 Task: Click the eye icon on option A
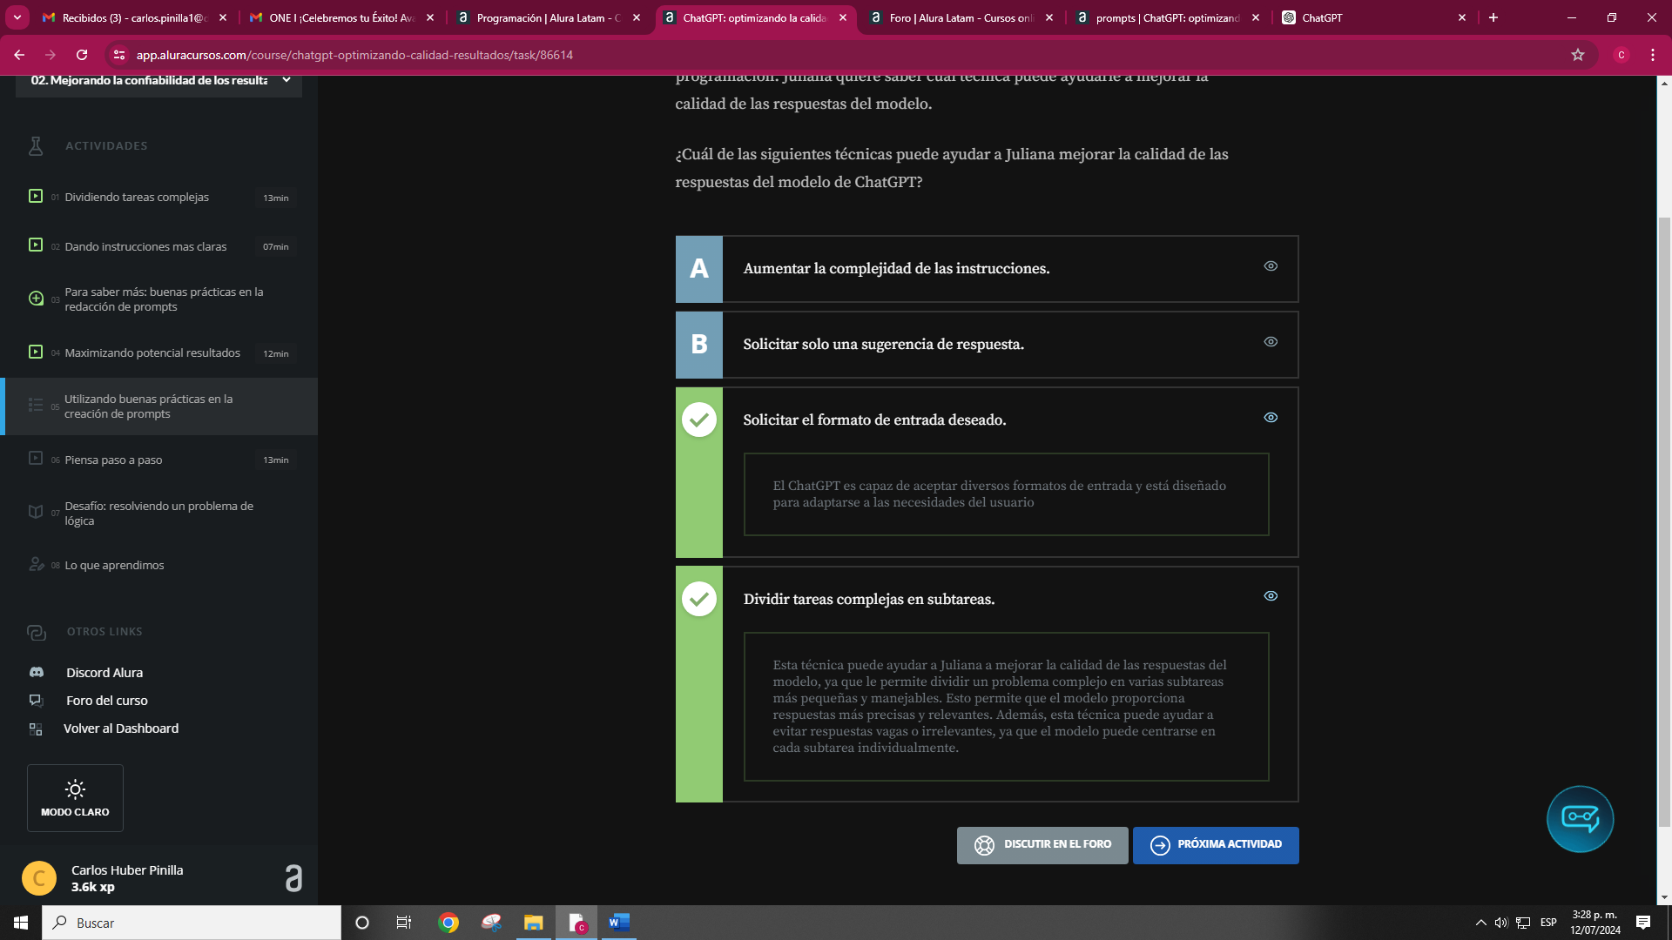[1270, 265]
